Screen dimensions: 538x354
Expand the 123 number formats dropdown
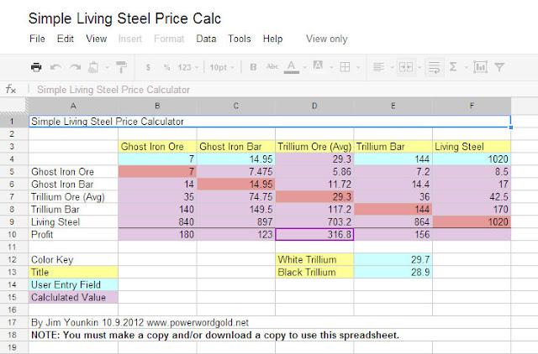click(x=189, y=67)
